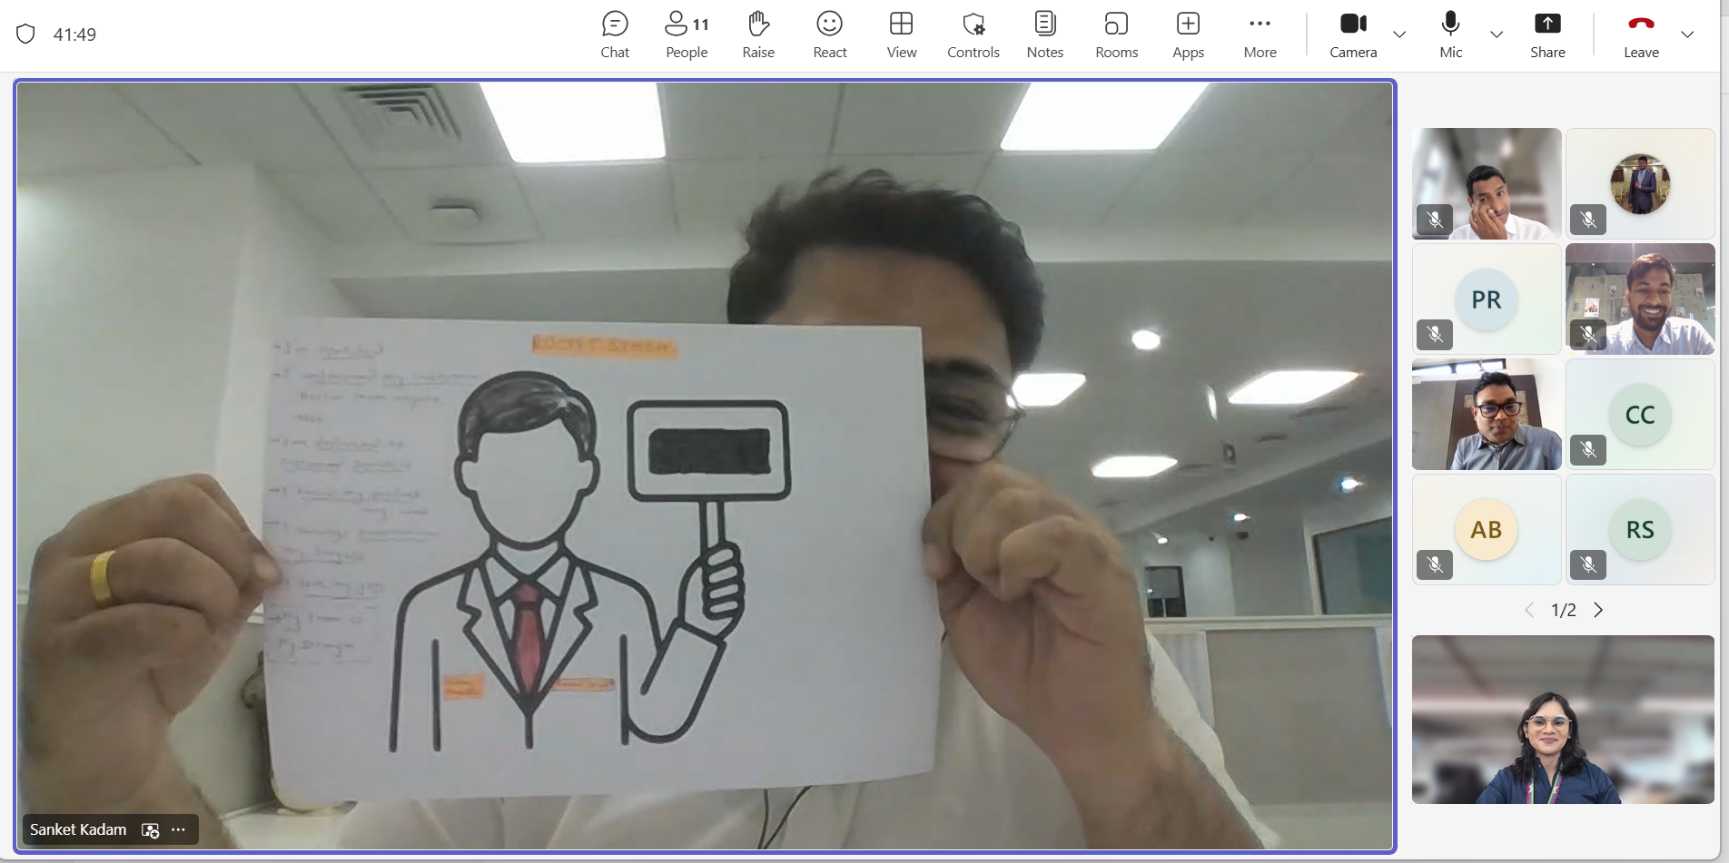Toggle the Mic mute state
This screenshot has height=863, width=1729.
pos(1451,34)
